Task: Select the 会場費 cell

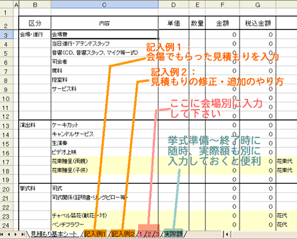Action: point(104,34)
